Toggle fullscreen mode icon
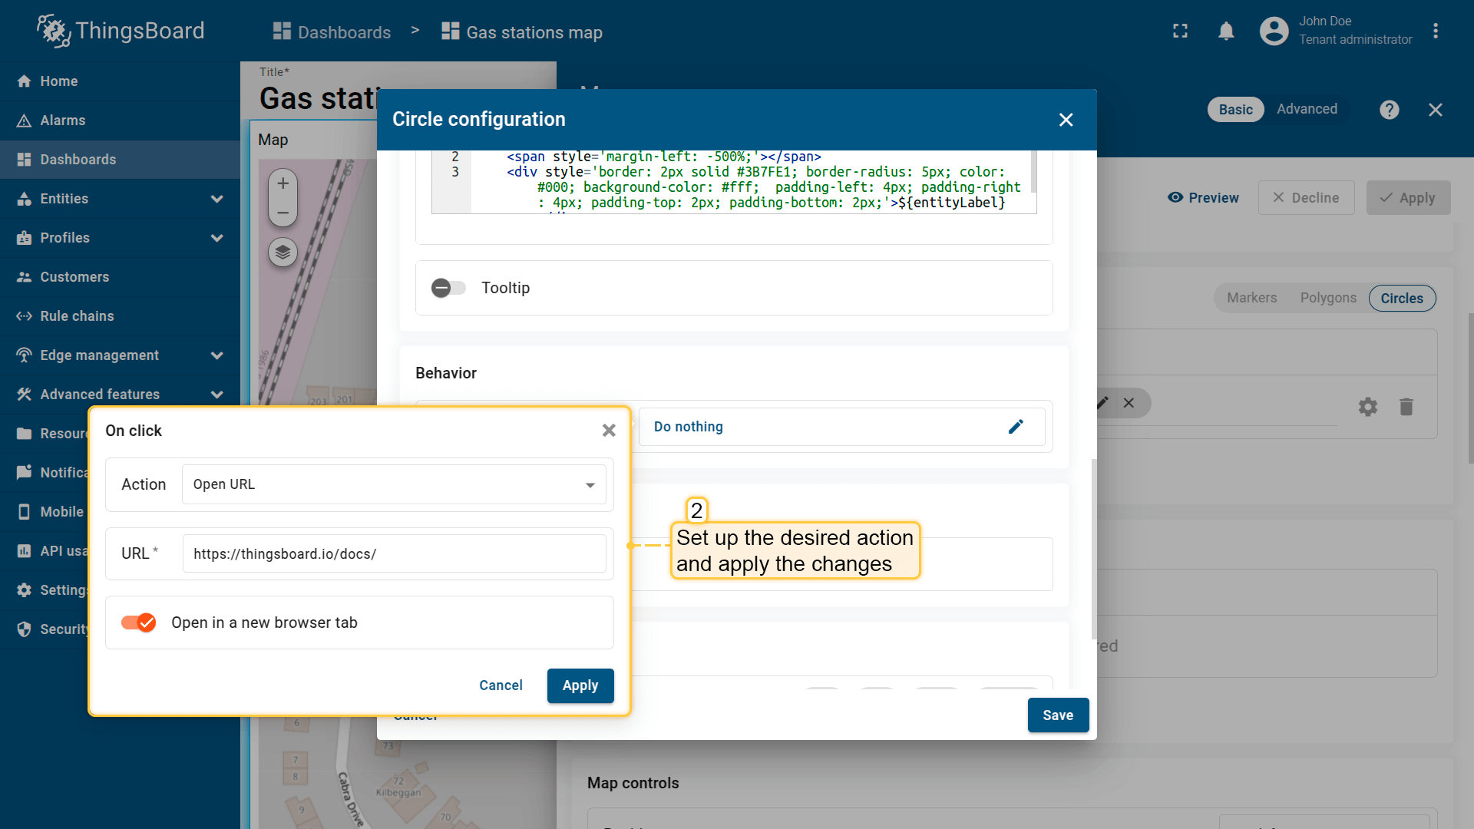1474x829 pixels. tap(1180, 31)
